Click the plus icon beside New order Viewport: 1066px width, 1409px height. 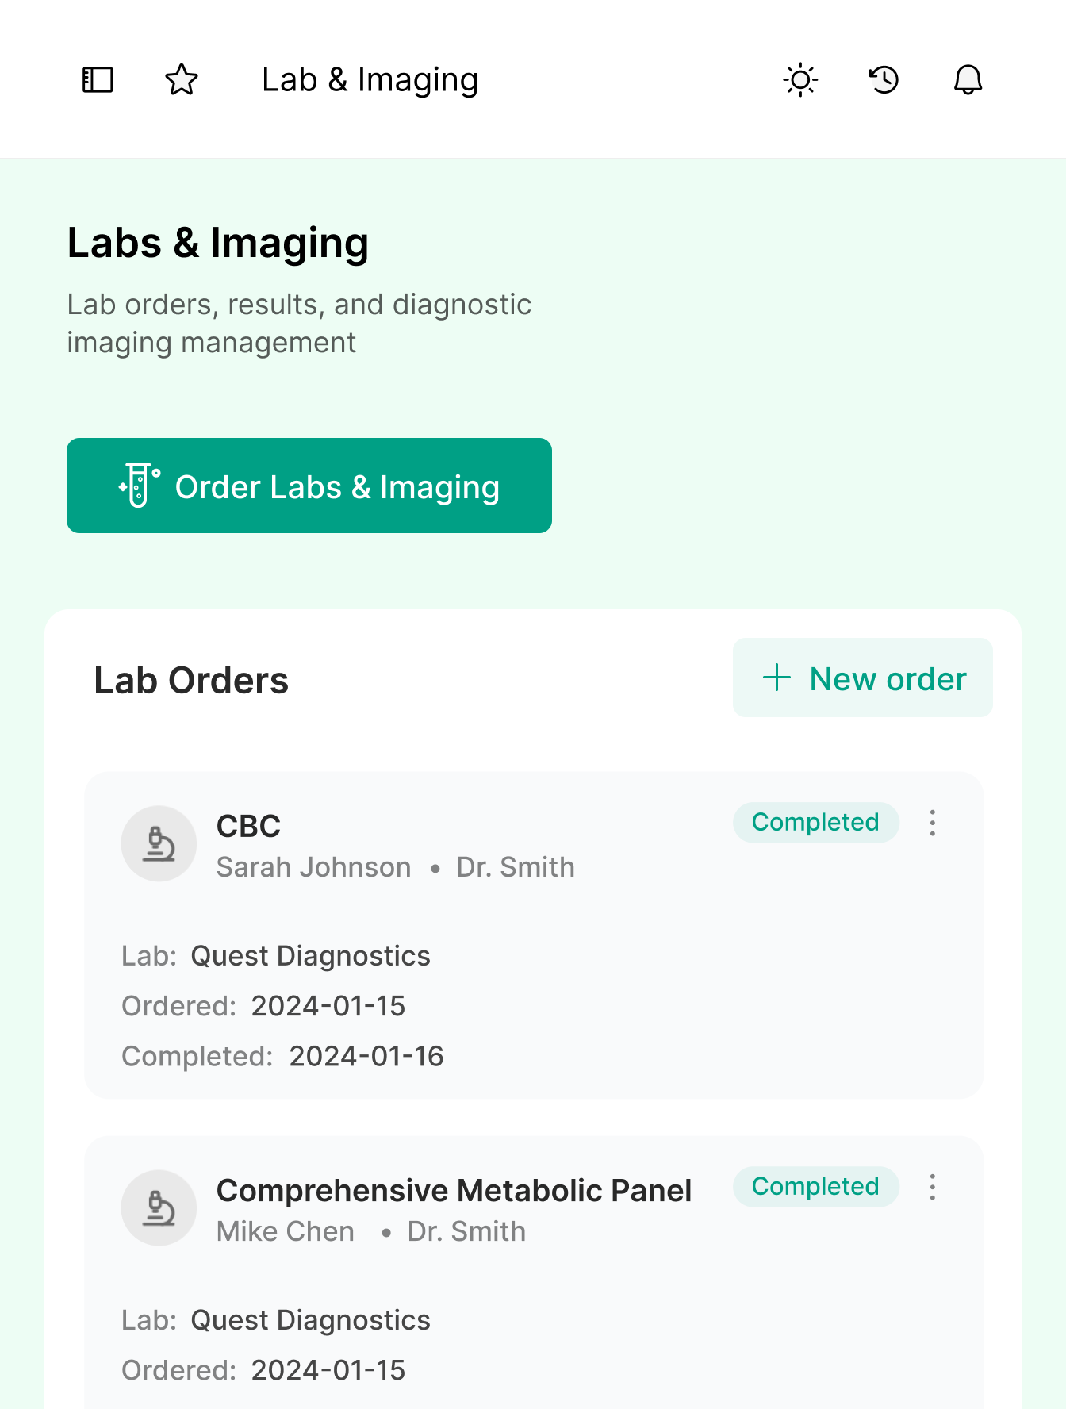click(x=776, y=678)
